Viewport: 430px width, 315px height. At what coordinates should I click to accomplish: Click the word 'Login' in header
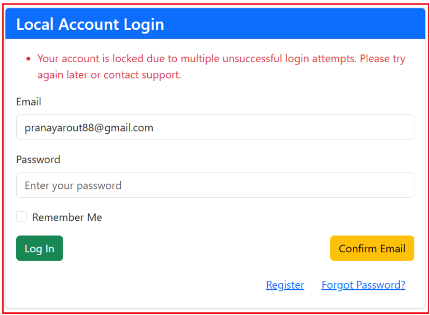point(144,25)
